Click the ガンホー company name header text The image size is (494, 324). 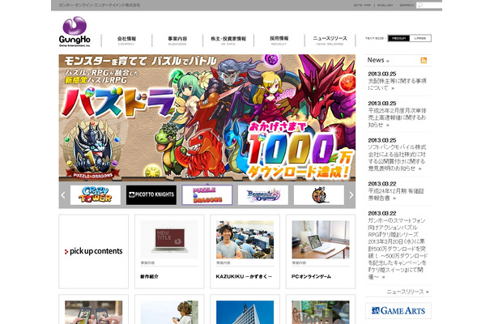coord(100,5)
